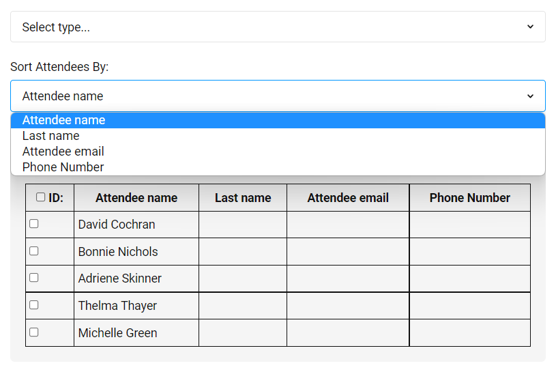Select Thelma Thayer's row checkbox
The height and width of the screenshot is (372, 556).
pos(34,305)
